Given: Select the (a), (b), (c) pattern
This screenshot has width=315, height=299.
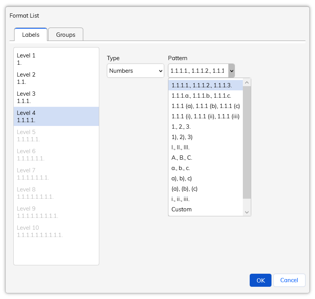Looking at the screenshot, I should (x=205, y=189).
